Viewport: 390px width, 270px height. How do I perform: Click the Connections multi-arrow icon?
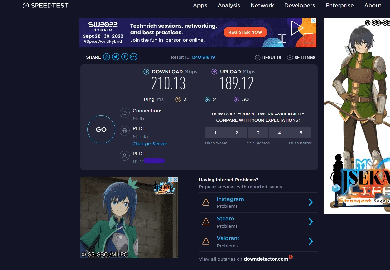tap(124, 113)
